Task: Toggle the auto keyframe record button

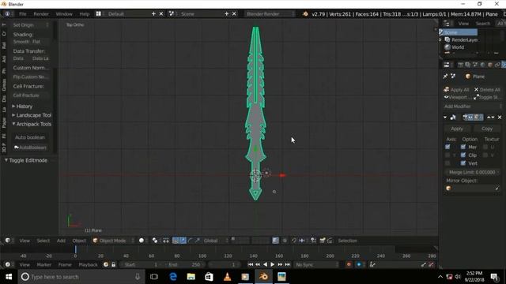Action: coord(349,265)
